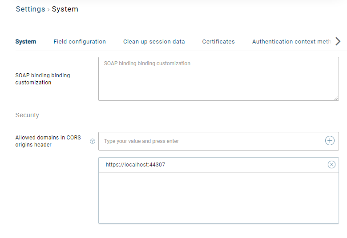The width and height of the screenshot is (347, 238).
Task: Open Clean up session data tab
Action: pyautogui.click(x=154, y=42)
